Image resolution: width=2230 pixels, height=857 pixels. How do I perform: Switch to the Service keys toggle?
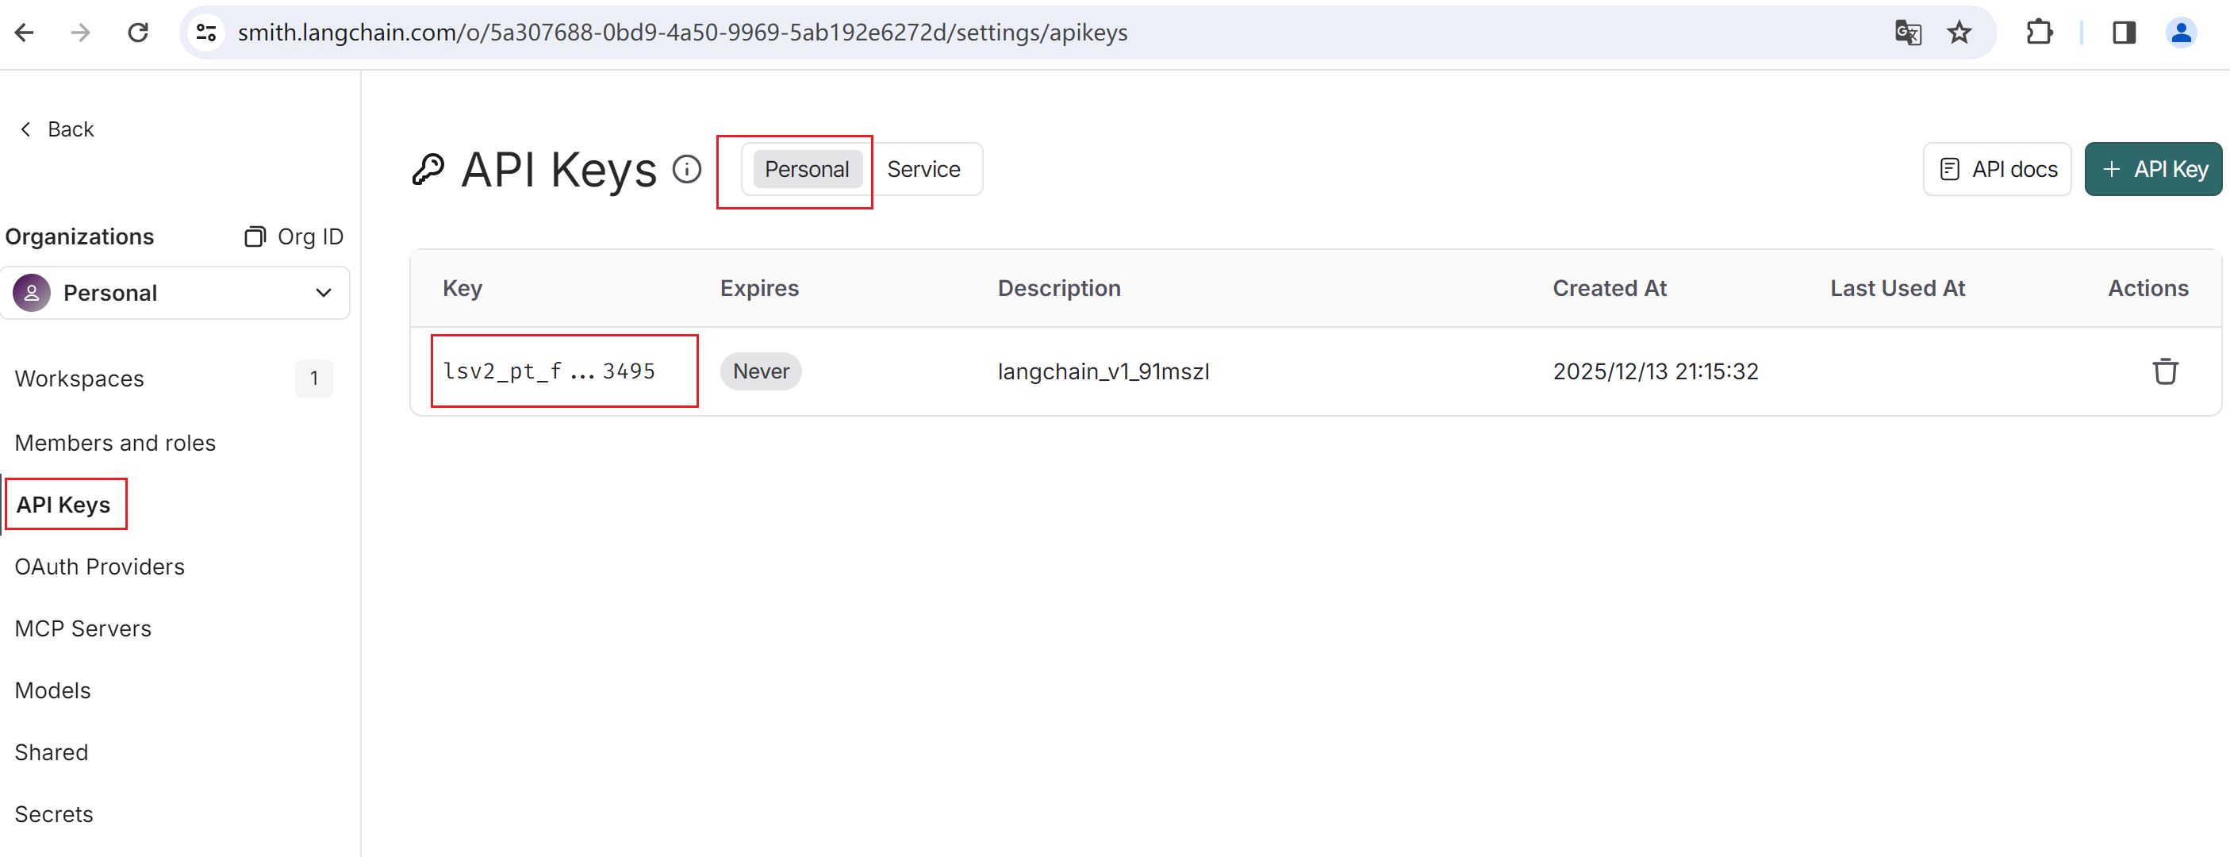(923, 169)
